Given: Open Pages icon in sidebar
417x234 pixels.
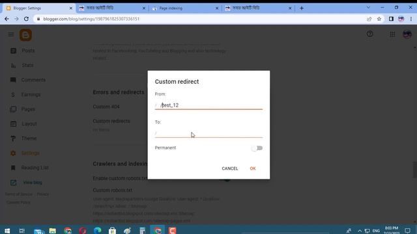Looking at the screenshot, I should [x=13, y=109].
